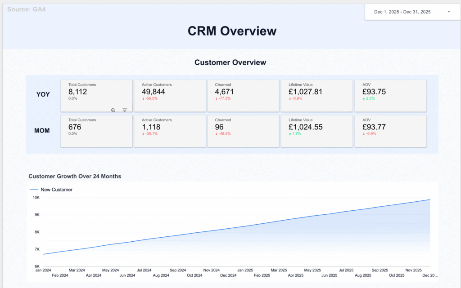Viewport: 461px width, 288px height.
Task: Click the Lifetime Value label in YOY row
Action: (300, 85)
